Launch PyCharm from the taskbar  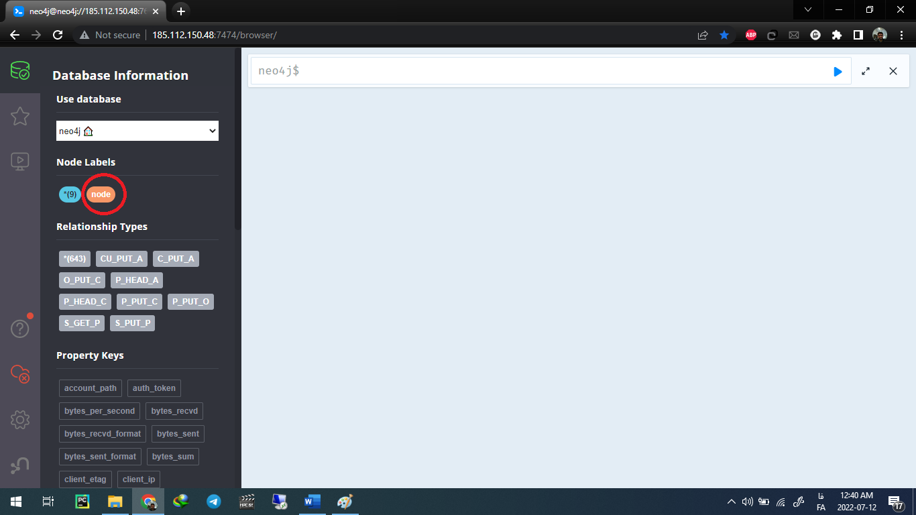(82, 502)
